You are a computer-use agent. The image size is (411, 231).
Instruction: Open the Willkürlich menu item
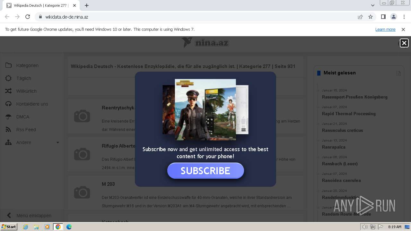pyautogui.click(x=26, y=91)
